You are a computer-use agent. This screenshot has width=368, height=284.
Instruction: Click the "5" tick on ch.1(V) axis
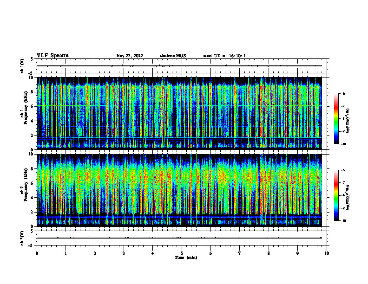click(x=32, y=59)
